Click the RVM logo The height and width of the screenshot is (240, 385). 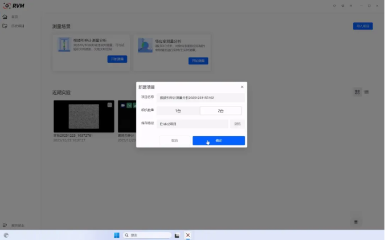[14, 6]
